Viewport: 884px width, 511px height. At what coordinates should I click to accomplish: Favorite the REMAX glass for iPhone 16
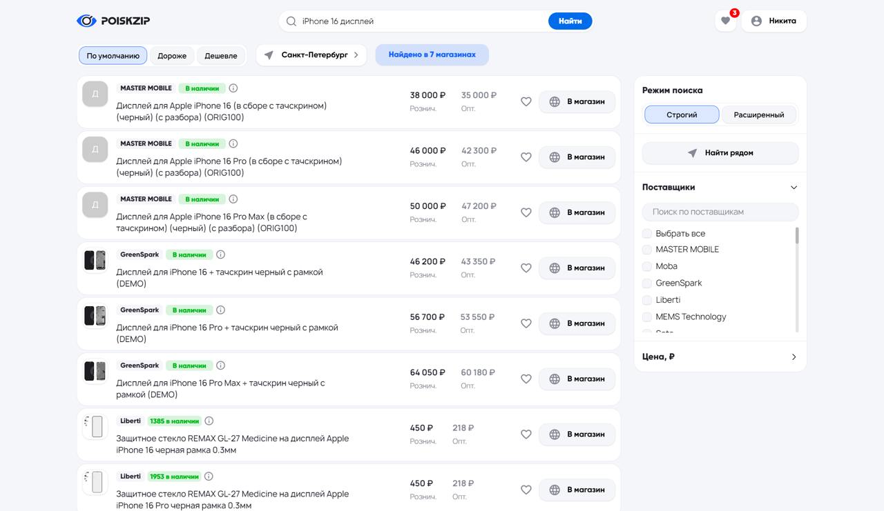(x=526, y=434)
